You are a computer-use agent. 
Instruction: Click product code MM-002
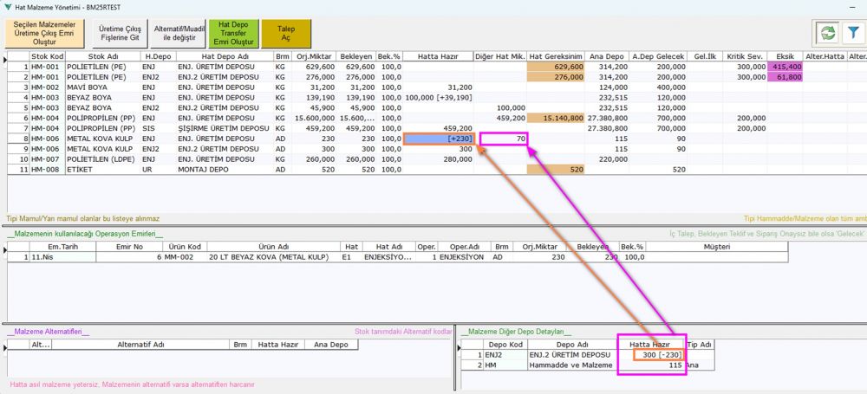point(185,257)
